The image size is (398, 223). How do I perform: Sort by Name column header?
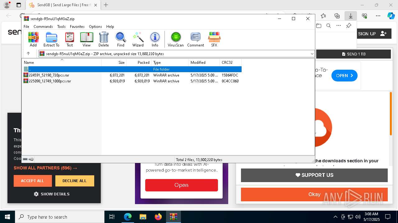tap(62, 63)
